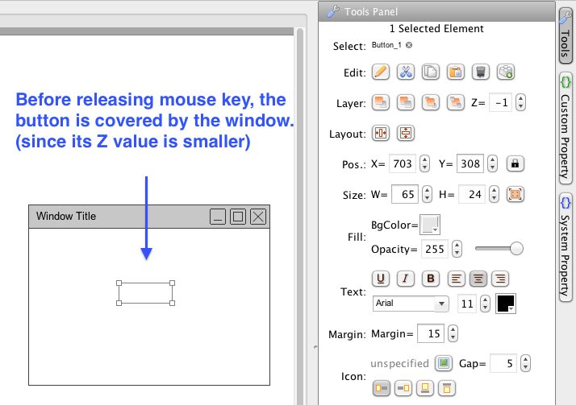Screen dimensions: 576x405
Task: Click the choose icon image button
Action: point(443,363)
